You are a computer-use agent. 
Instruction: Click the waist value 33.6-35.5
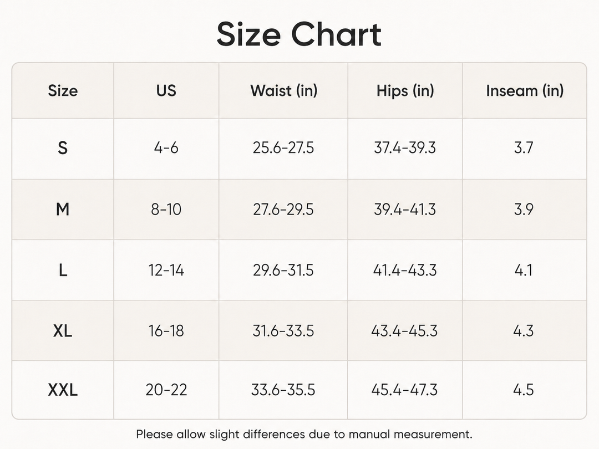click(283, 390)
